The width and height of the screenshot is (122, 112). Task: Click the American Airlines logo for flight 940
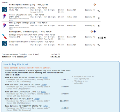pos(4,36)
